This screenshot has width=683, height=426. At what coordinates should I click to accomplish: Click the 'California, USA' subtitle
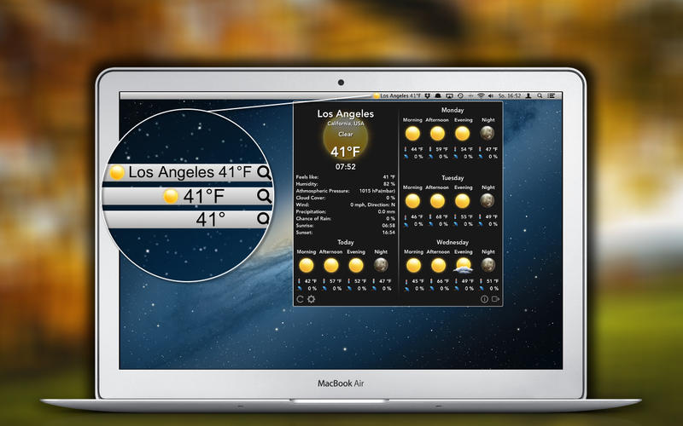pos(346,124)
